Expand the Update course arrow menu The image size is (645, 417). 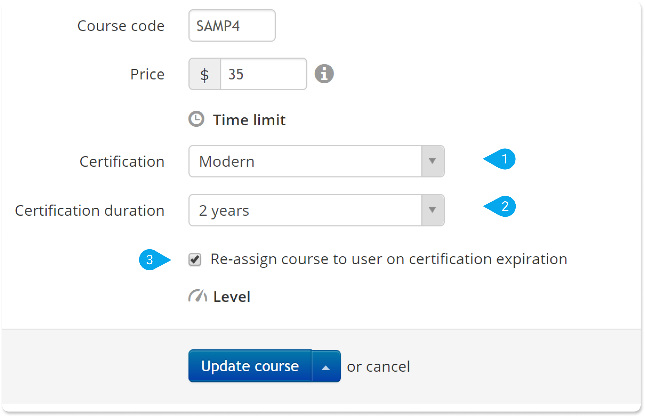[326, 366]
